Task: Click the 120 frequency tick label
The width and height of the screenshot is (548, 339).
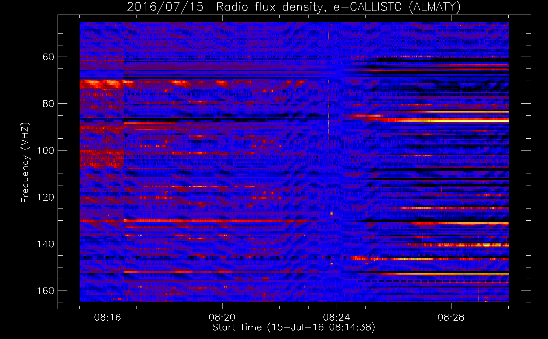Action: coord(46,197)
